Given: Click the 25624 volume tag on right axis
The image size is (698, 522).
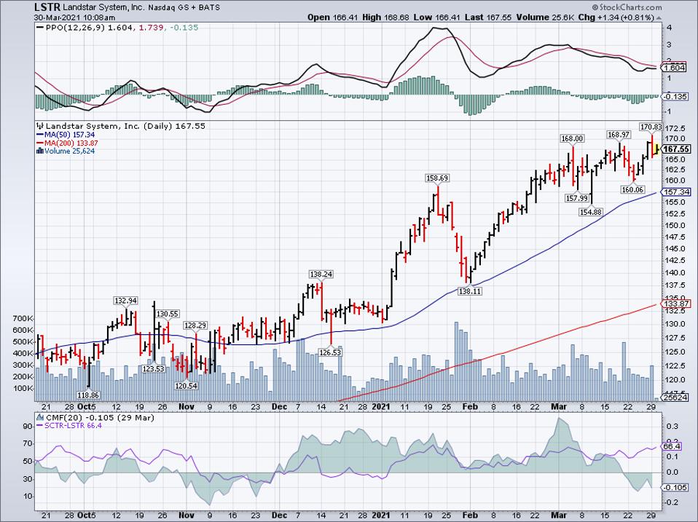Looking at the screenshot, I should click(675, 398).
